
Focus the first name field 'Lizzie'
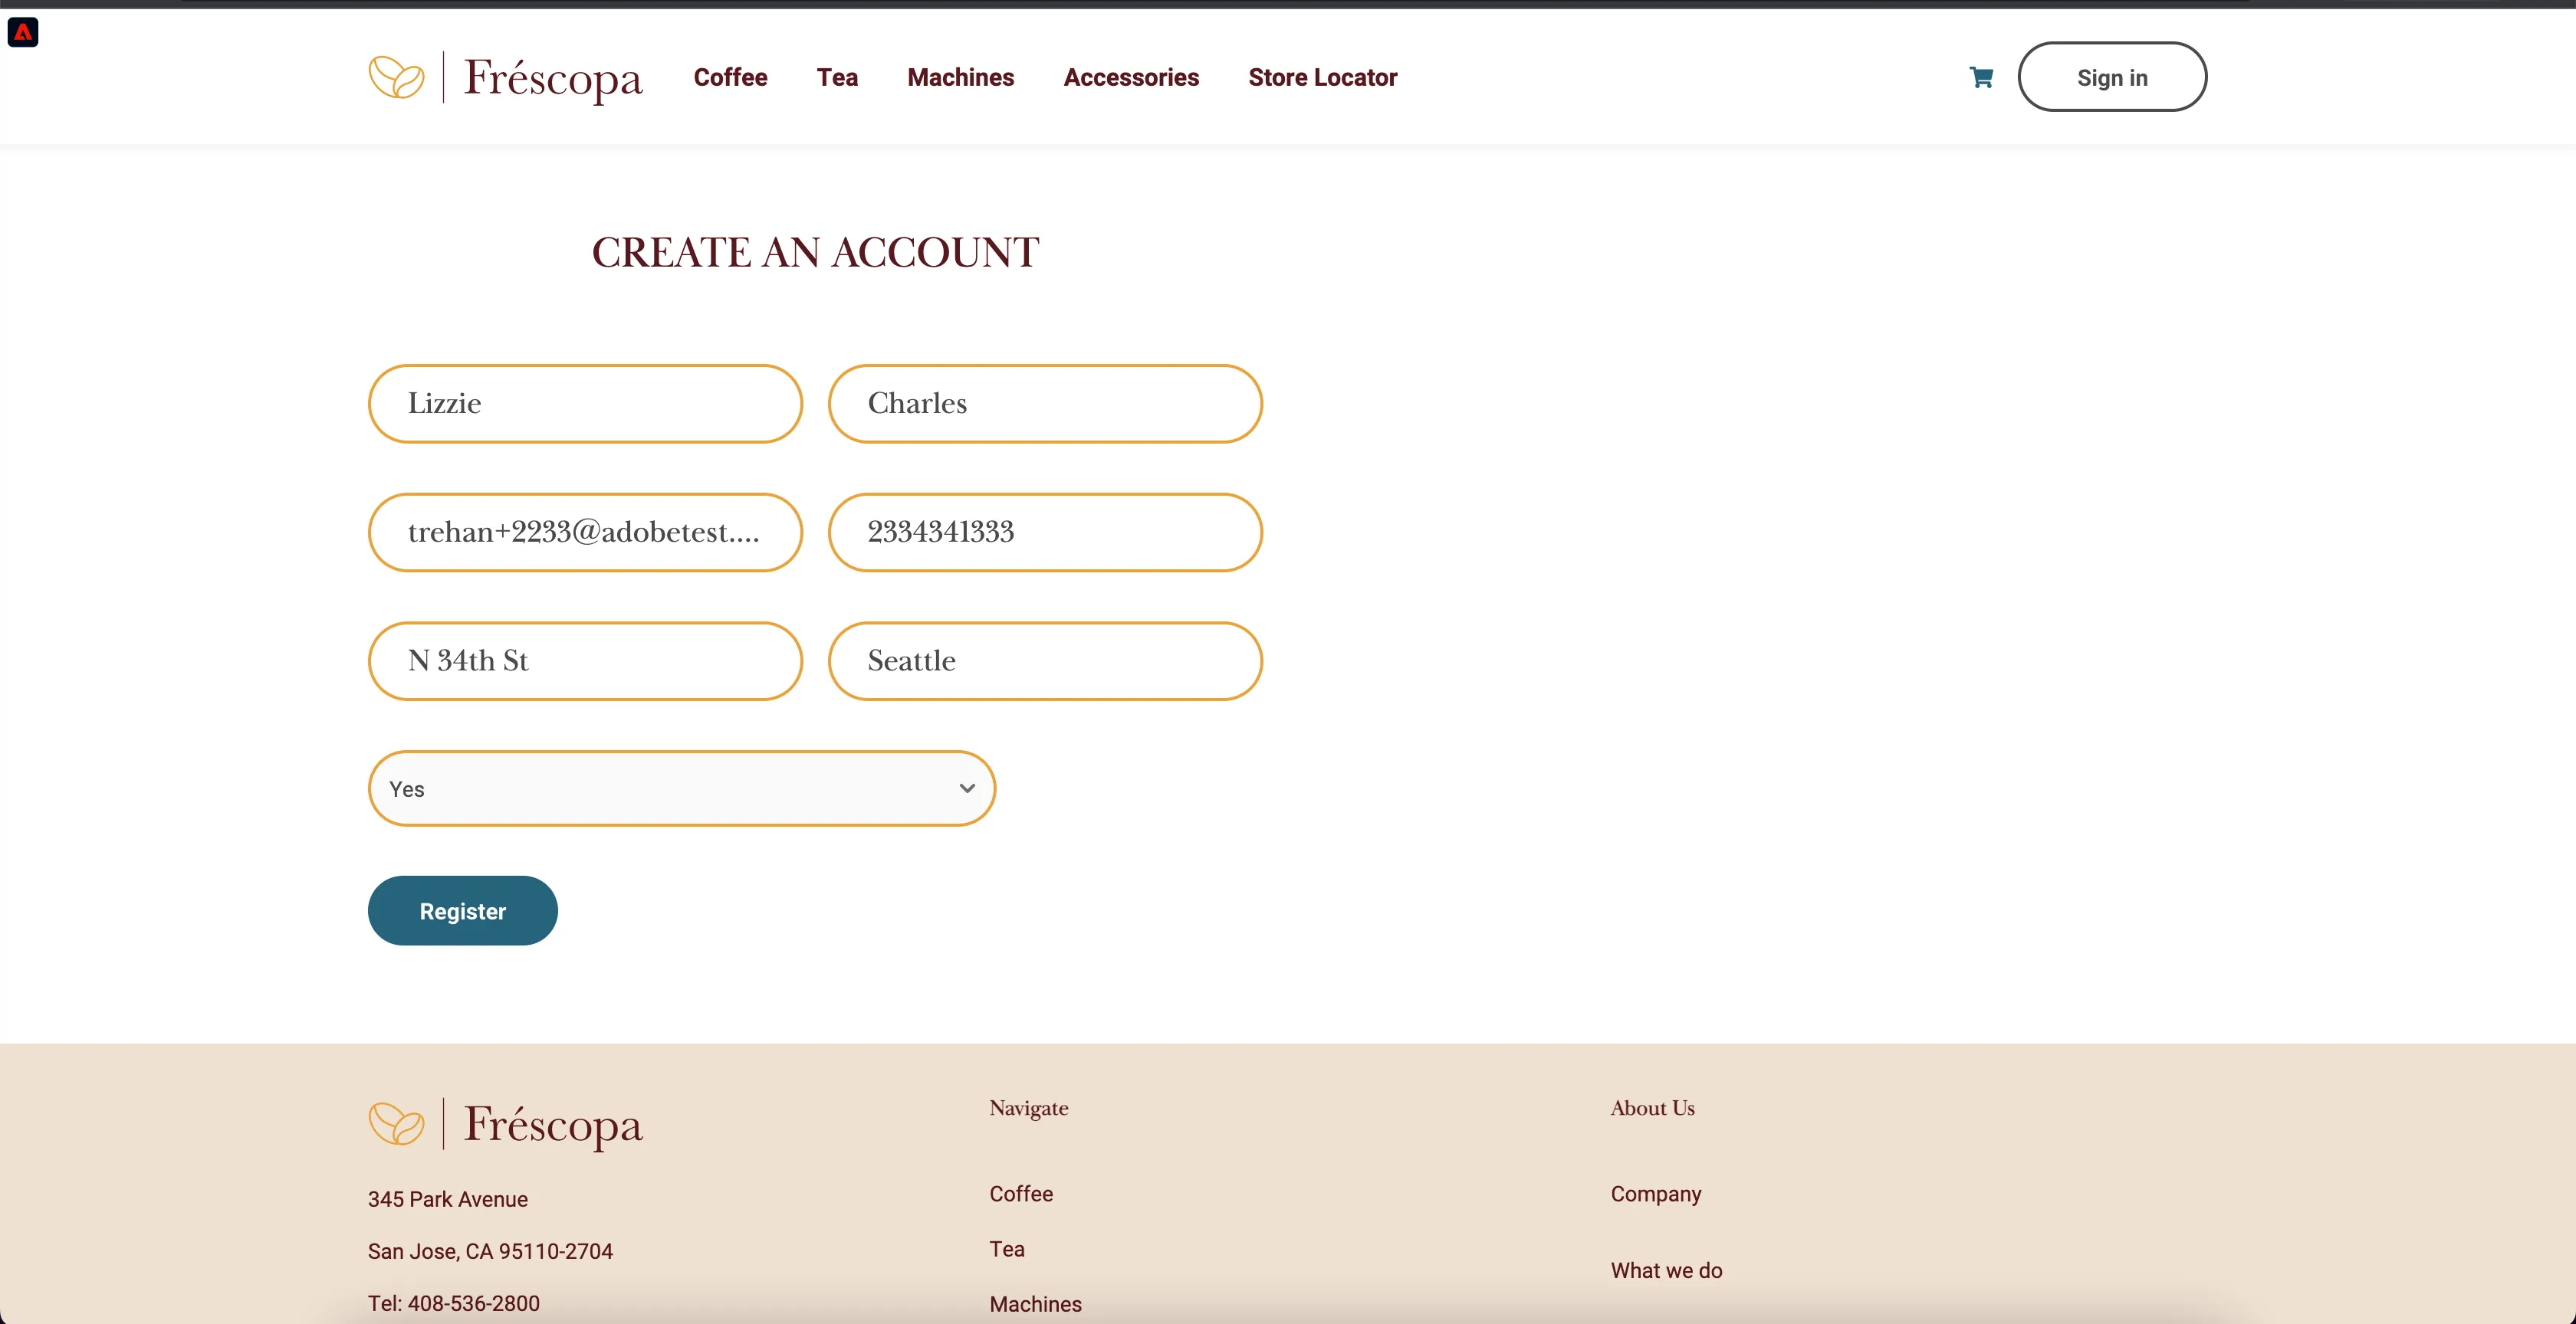coord(585,404)
